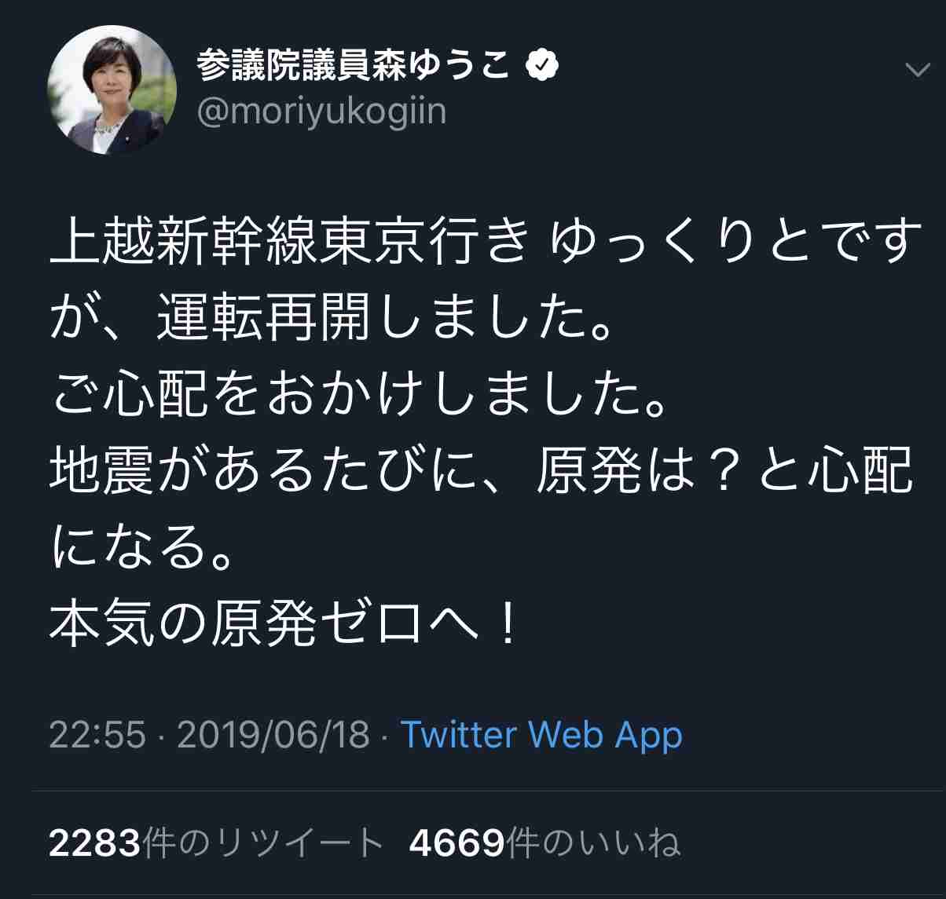Click the Twitter Web App source link
Viewport: 946px width, 899px height.
[x=541, y=735]
